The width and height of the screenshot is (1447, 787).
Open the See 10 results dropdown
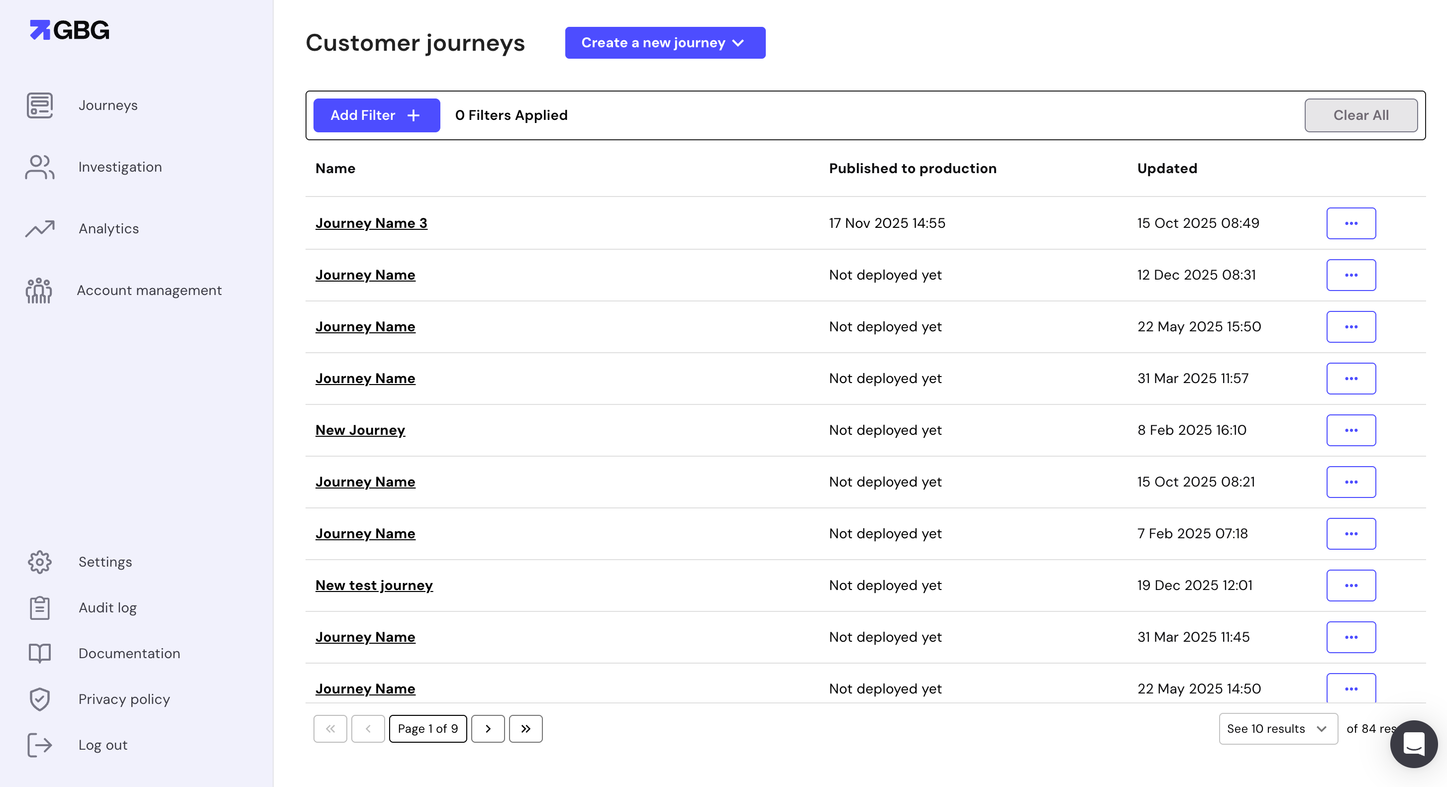(1278, 729)
